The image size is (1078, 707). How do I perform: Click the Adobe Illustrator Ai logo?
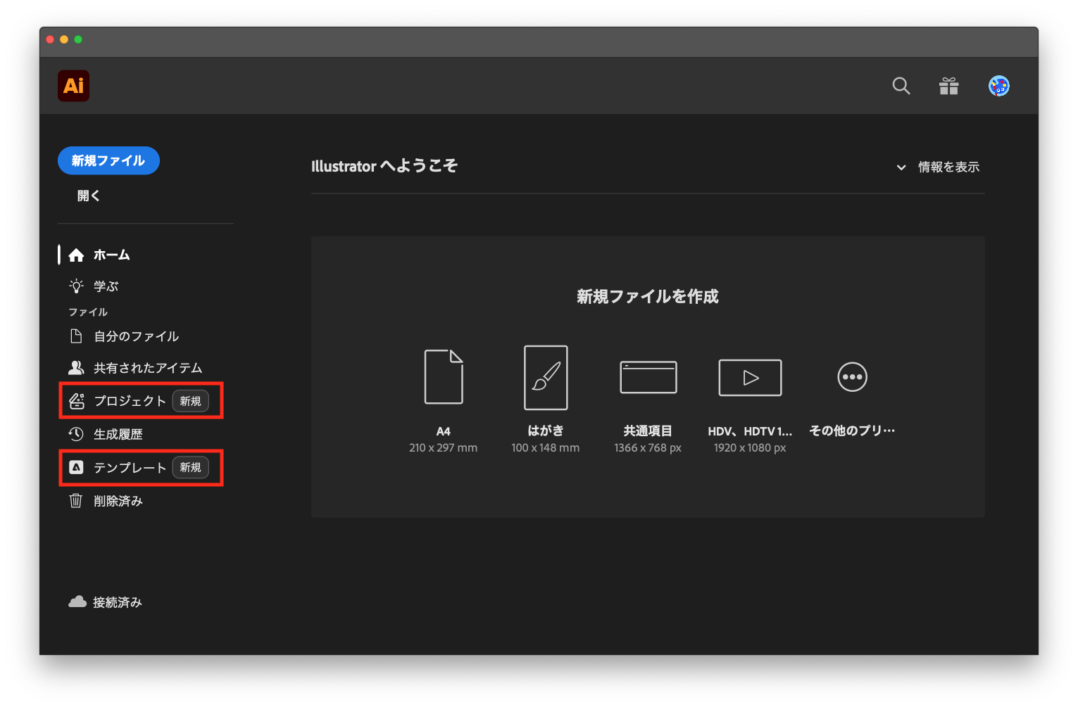73,86
